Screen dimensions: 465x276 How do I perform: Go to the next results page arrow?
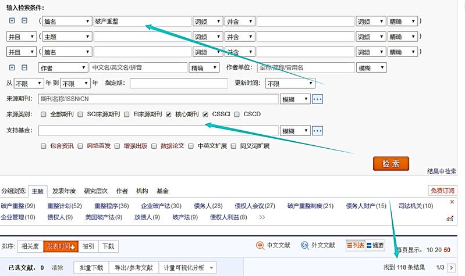click(450, 267)
